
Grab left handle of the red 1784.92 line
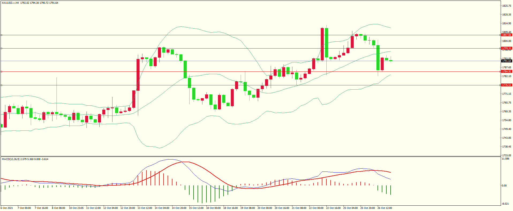(x=2, y=71)
